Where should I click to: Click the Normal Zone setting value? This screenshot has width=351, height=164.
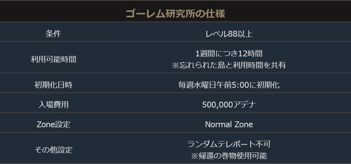(x=229, y=124)
